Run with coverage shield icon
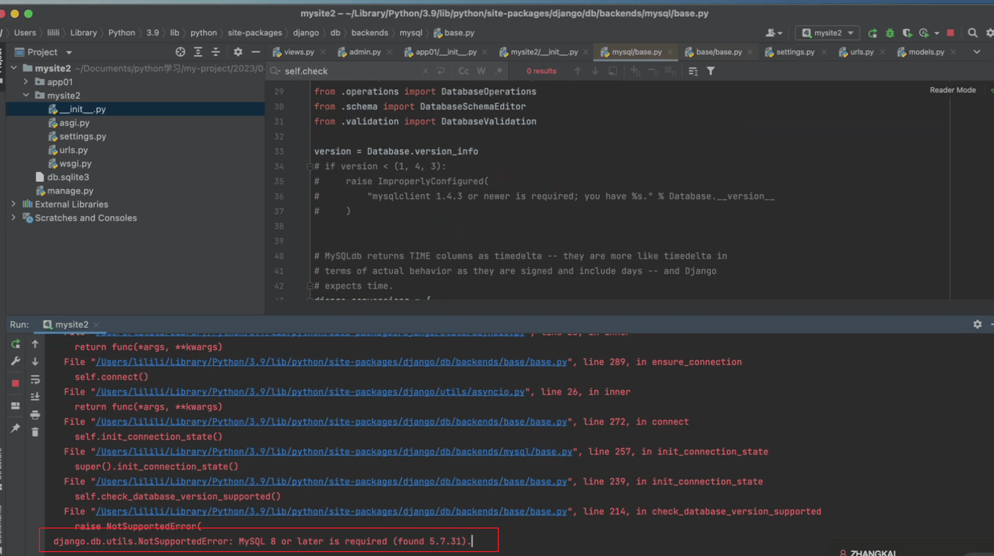The height and width of the screenshot is (556, 994). 907,33
